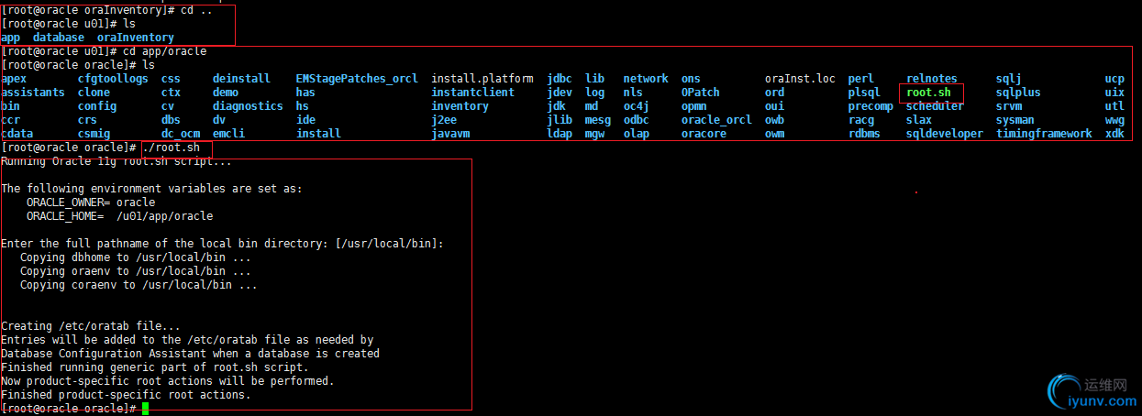The image size is (1142, 416).
Task: Click the database directory in the u01 listing
Action: pyautogui.click(x=59, y=38)
